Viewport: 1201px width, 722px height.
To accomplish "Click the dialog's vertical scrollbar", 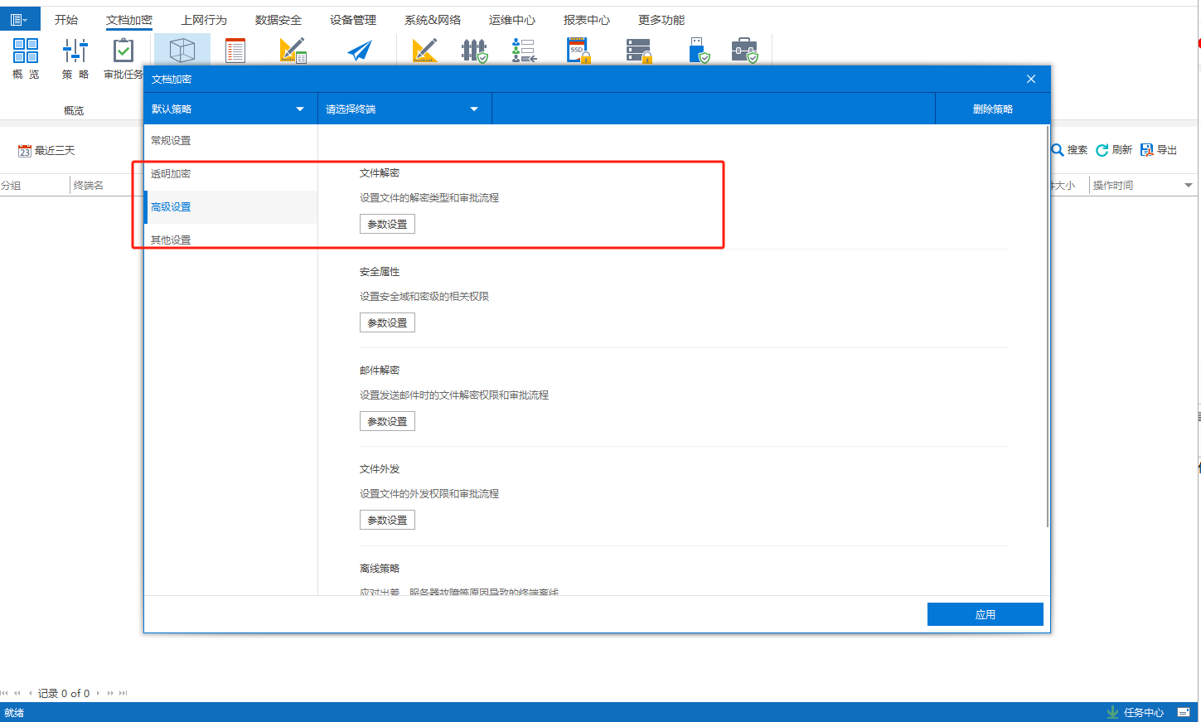I will [x=1048, y=332].
